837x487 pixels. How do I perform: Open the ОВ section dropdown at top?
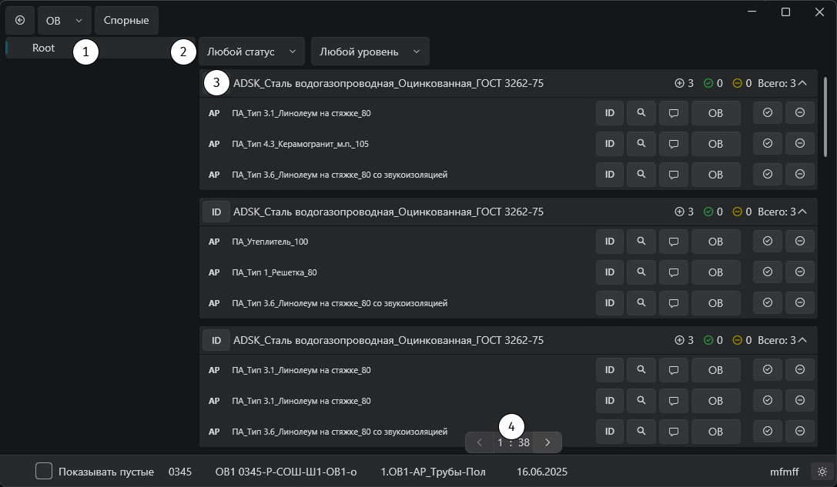point(64,20)
